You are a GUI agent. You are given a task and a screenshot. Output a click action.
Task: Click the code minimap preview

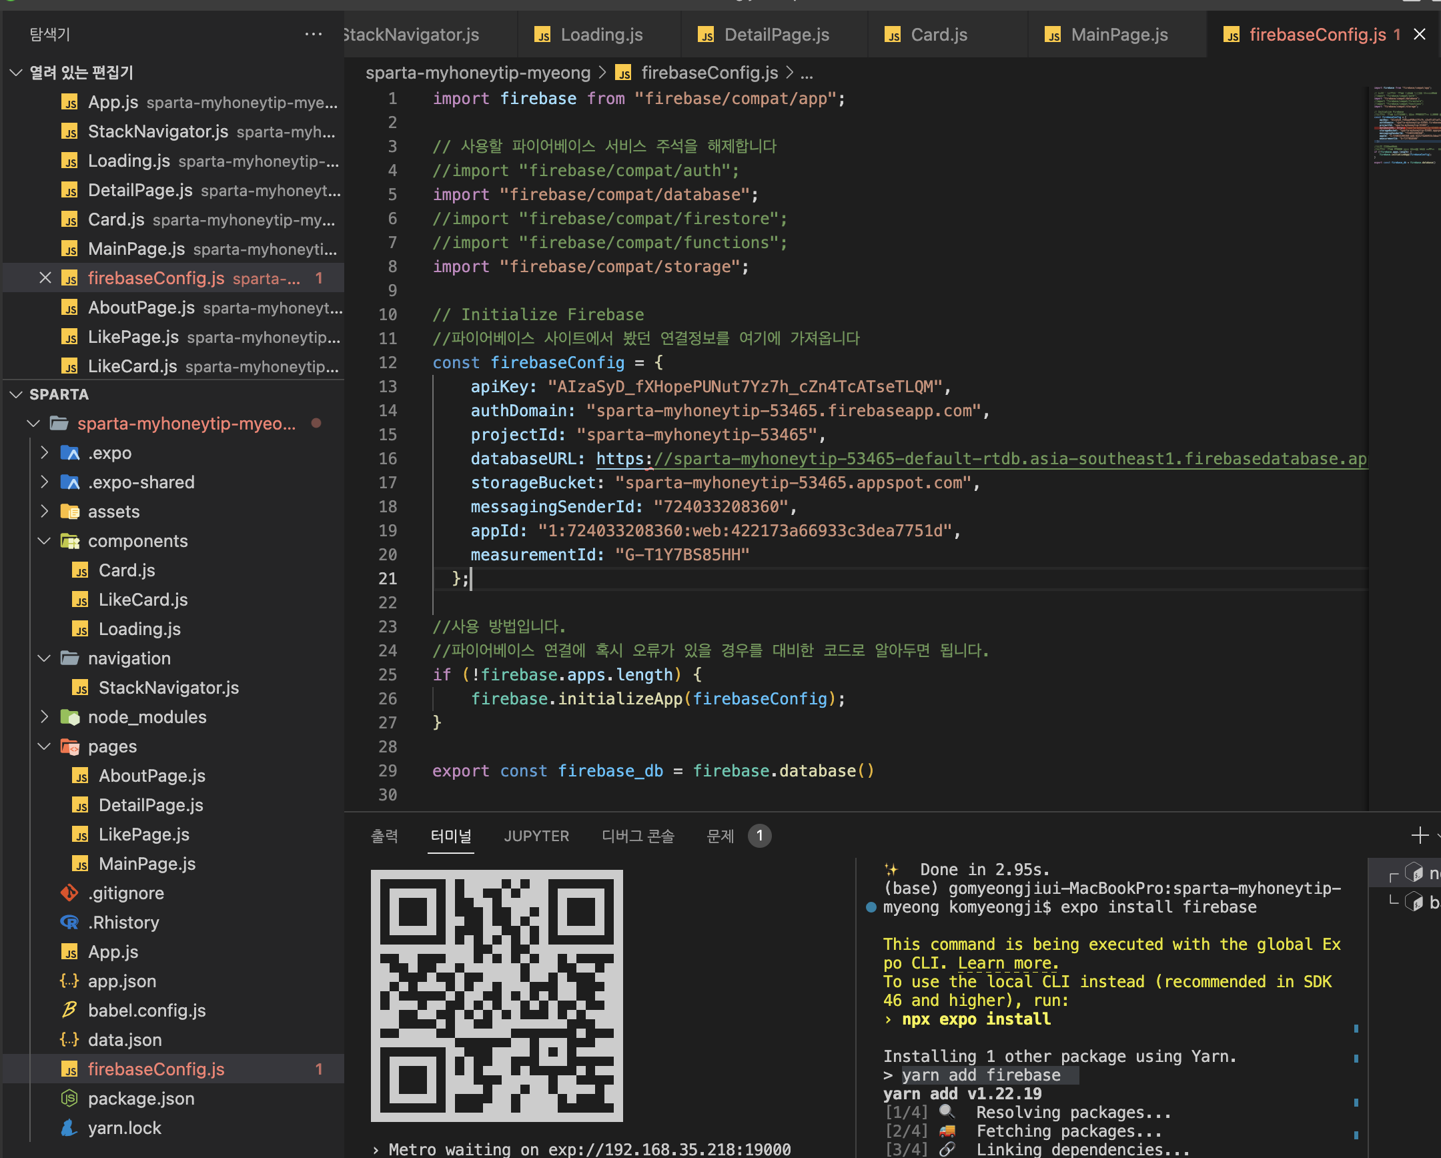1404,125
